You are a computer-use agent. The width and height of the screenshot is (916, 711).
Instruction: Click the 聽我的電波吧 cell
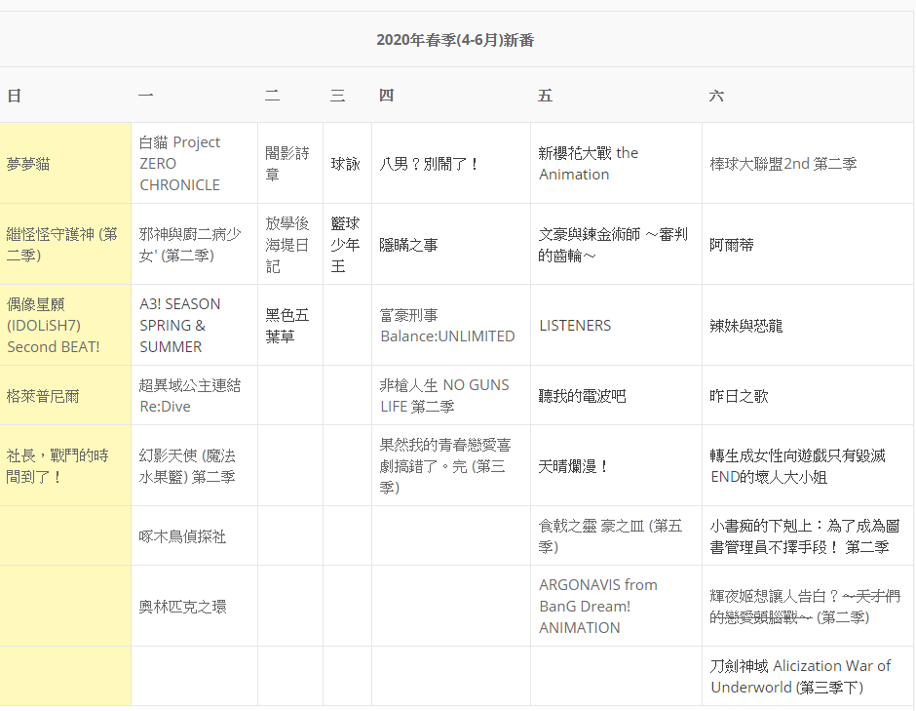pos(582,396)
